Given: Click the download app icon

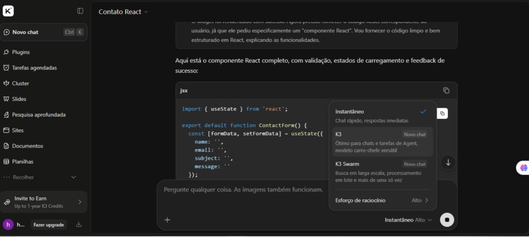Looking at the screenshot, I should (x=79, y=225).
